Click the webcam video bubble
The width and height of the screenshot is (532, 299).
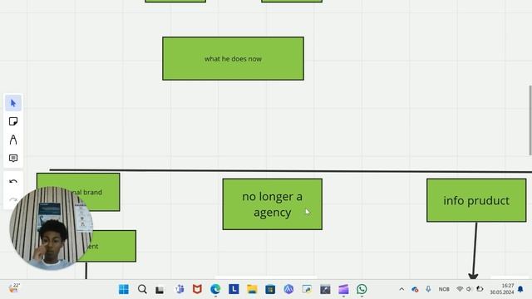point(51,228)
